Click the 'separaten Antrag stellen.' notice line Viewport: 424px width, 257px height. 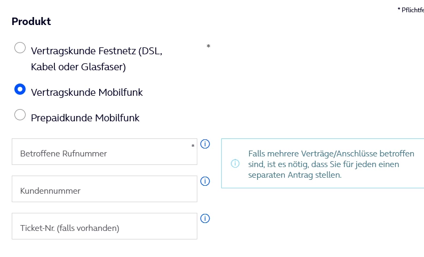[x=295, y=175]
